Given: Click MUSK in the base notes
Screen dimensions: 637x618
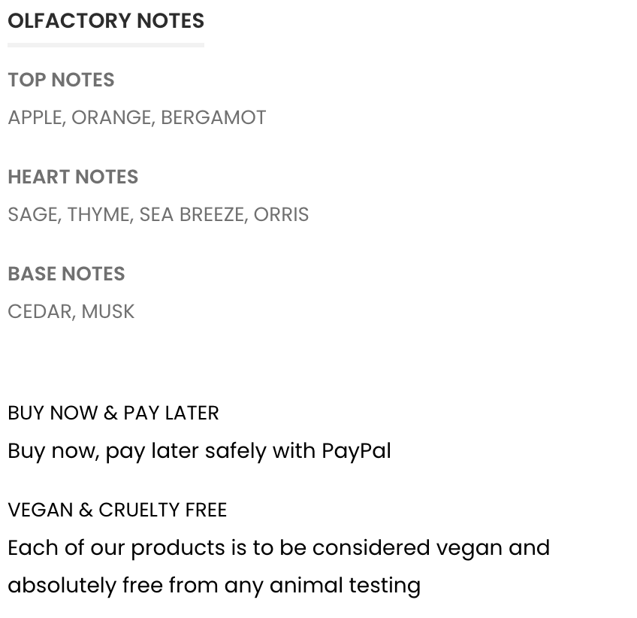Looking at the screenshot, I should point(107,311).
